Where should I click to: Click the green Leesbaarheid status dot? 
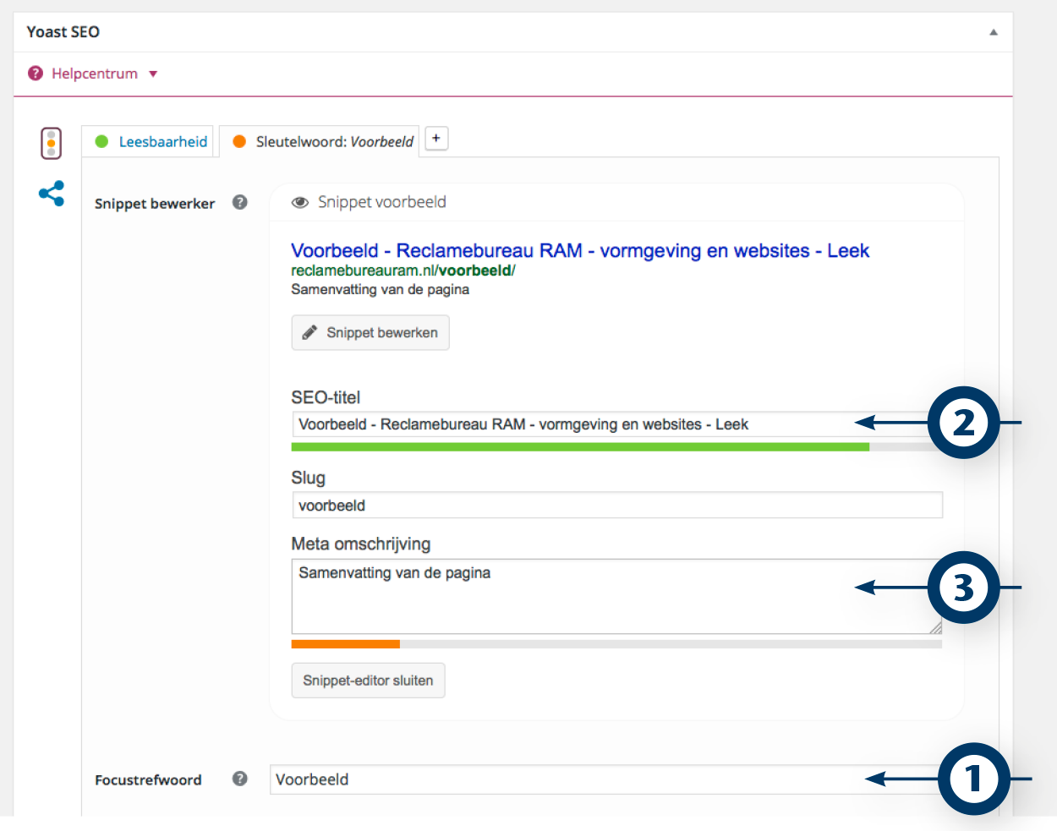click(101, 142)
